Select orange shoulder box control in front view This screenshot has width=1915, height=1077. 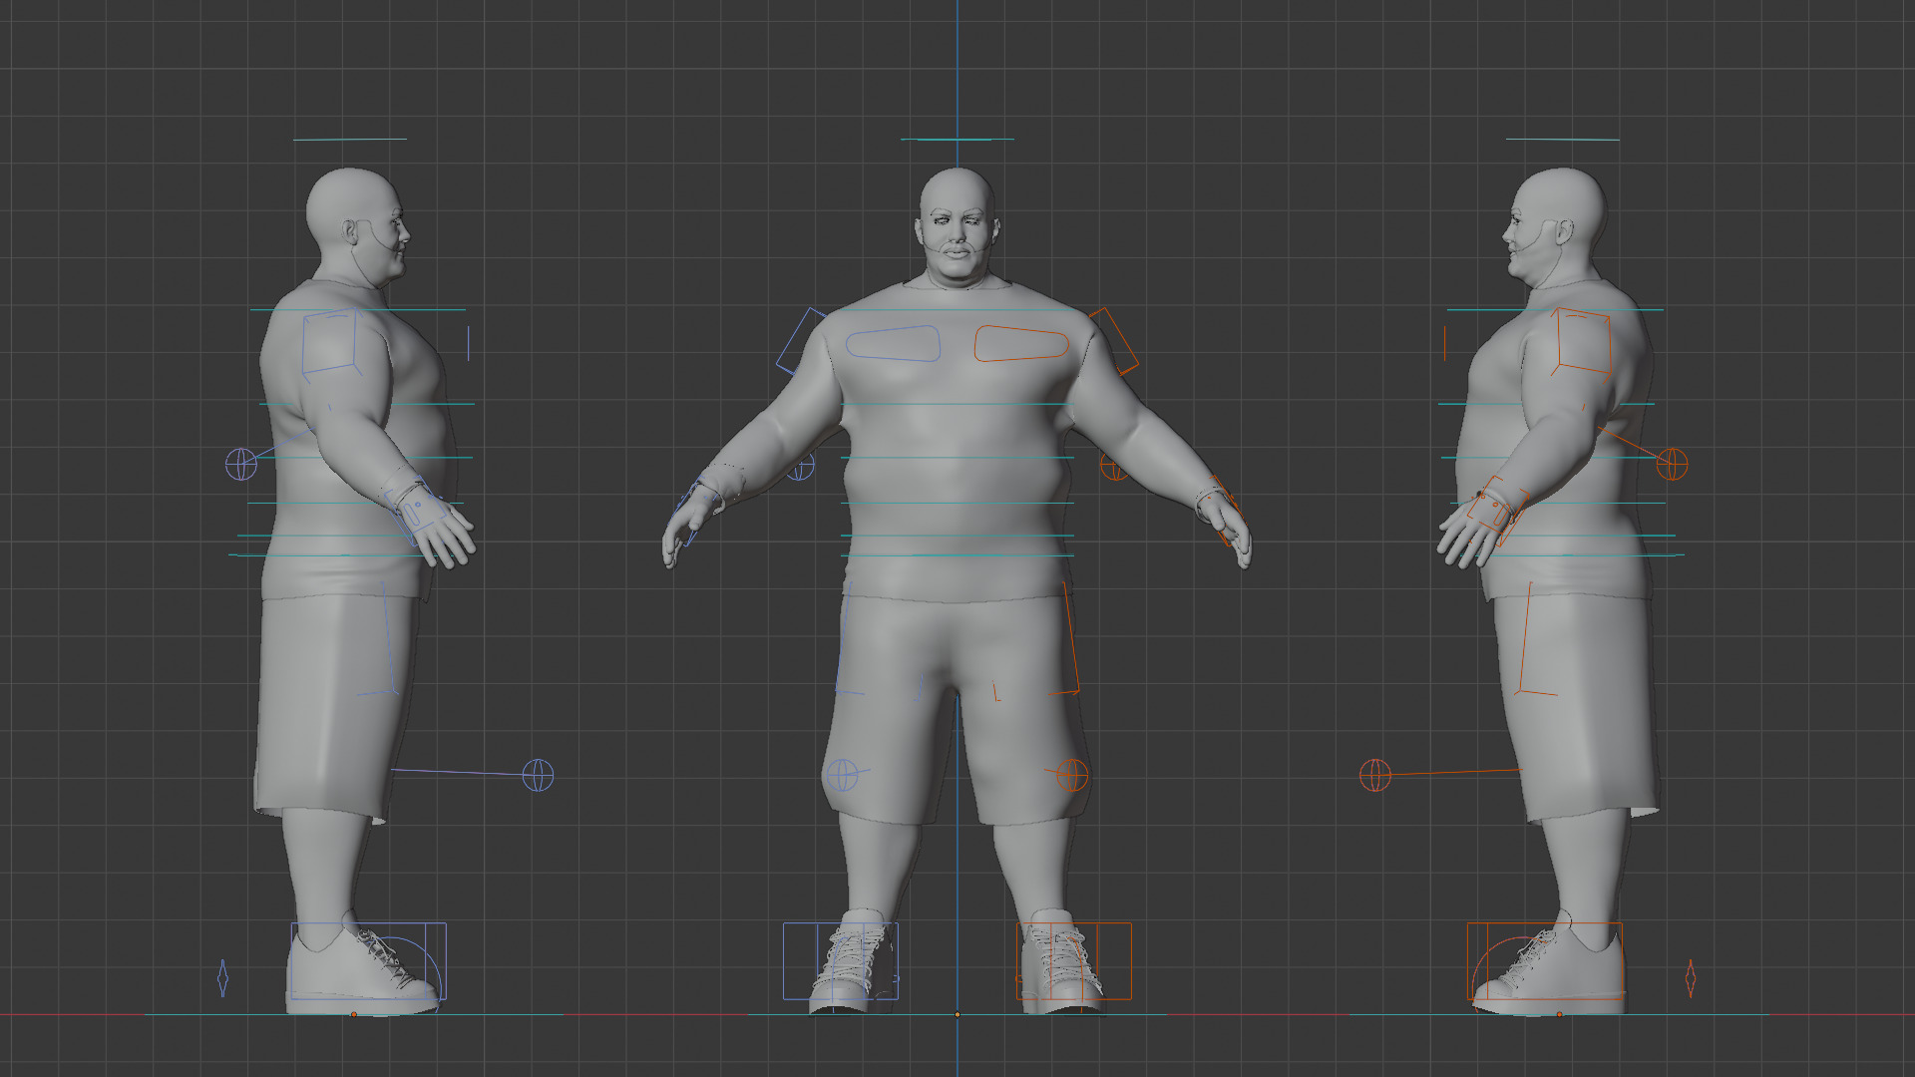[x=1114, y=341]
